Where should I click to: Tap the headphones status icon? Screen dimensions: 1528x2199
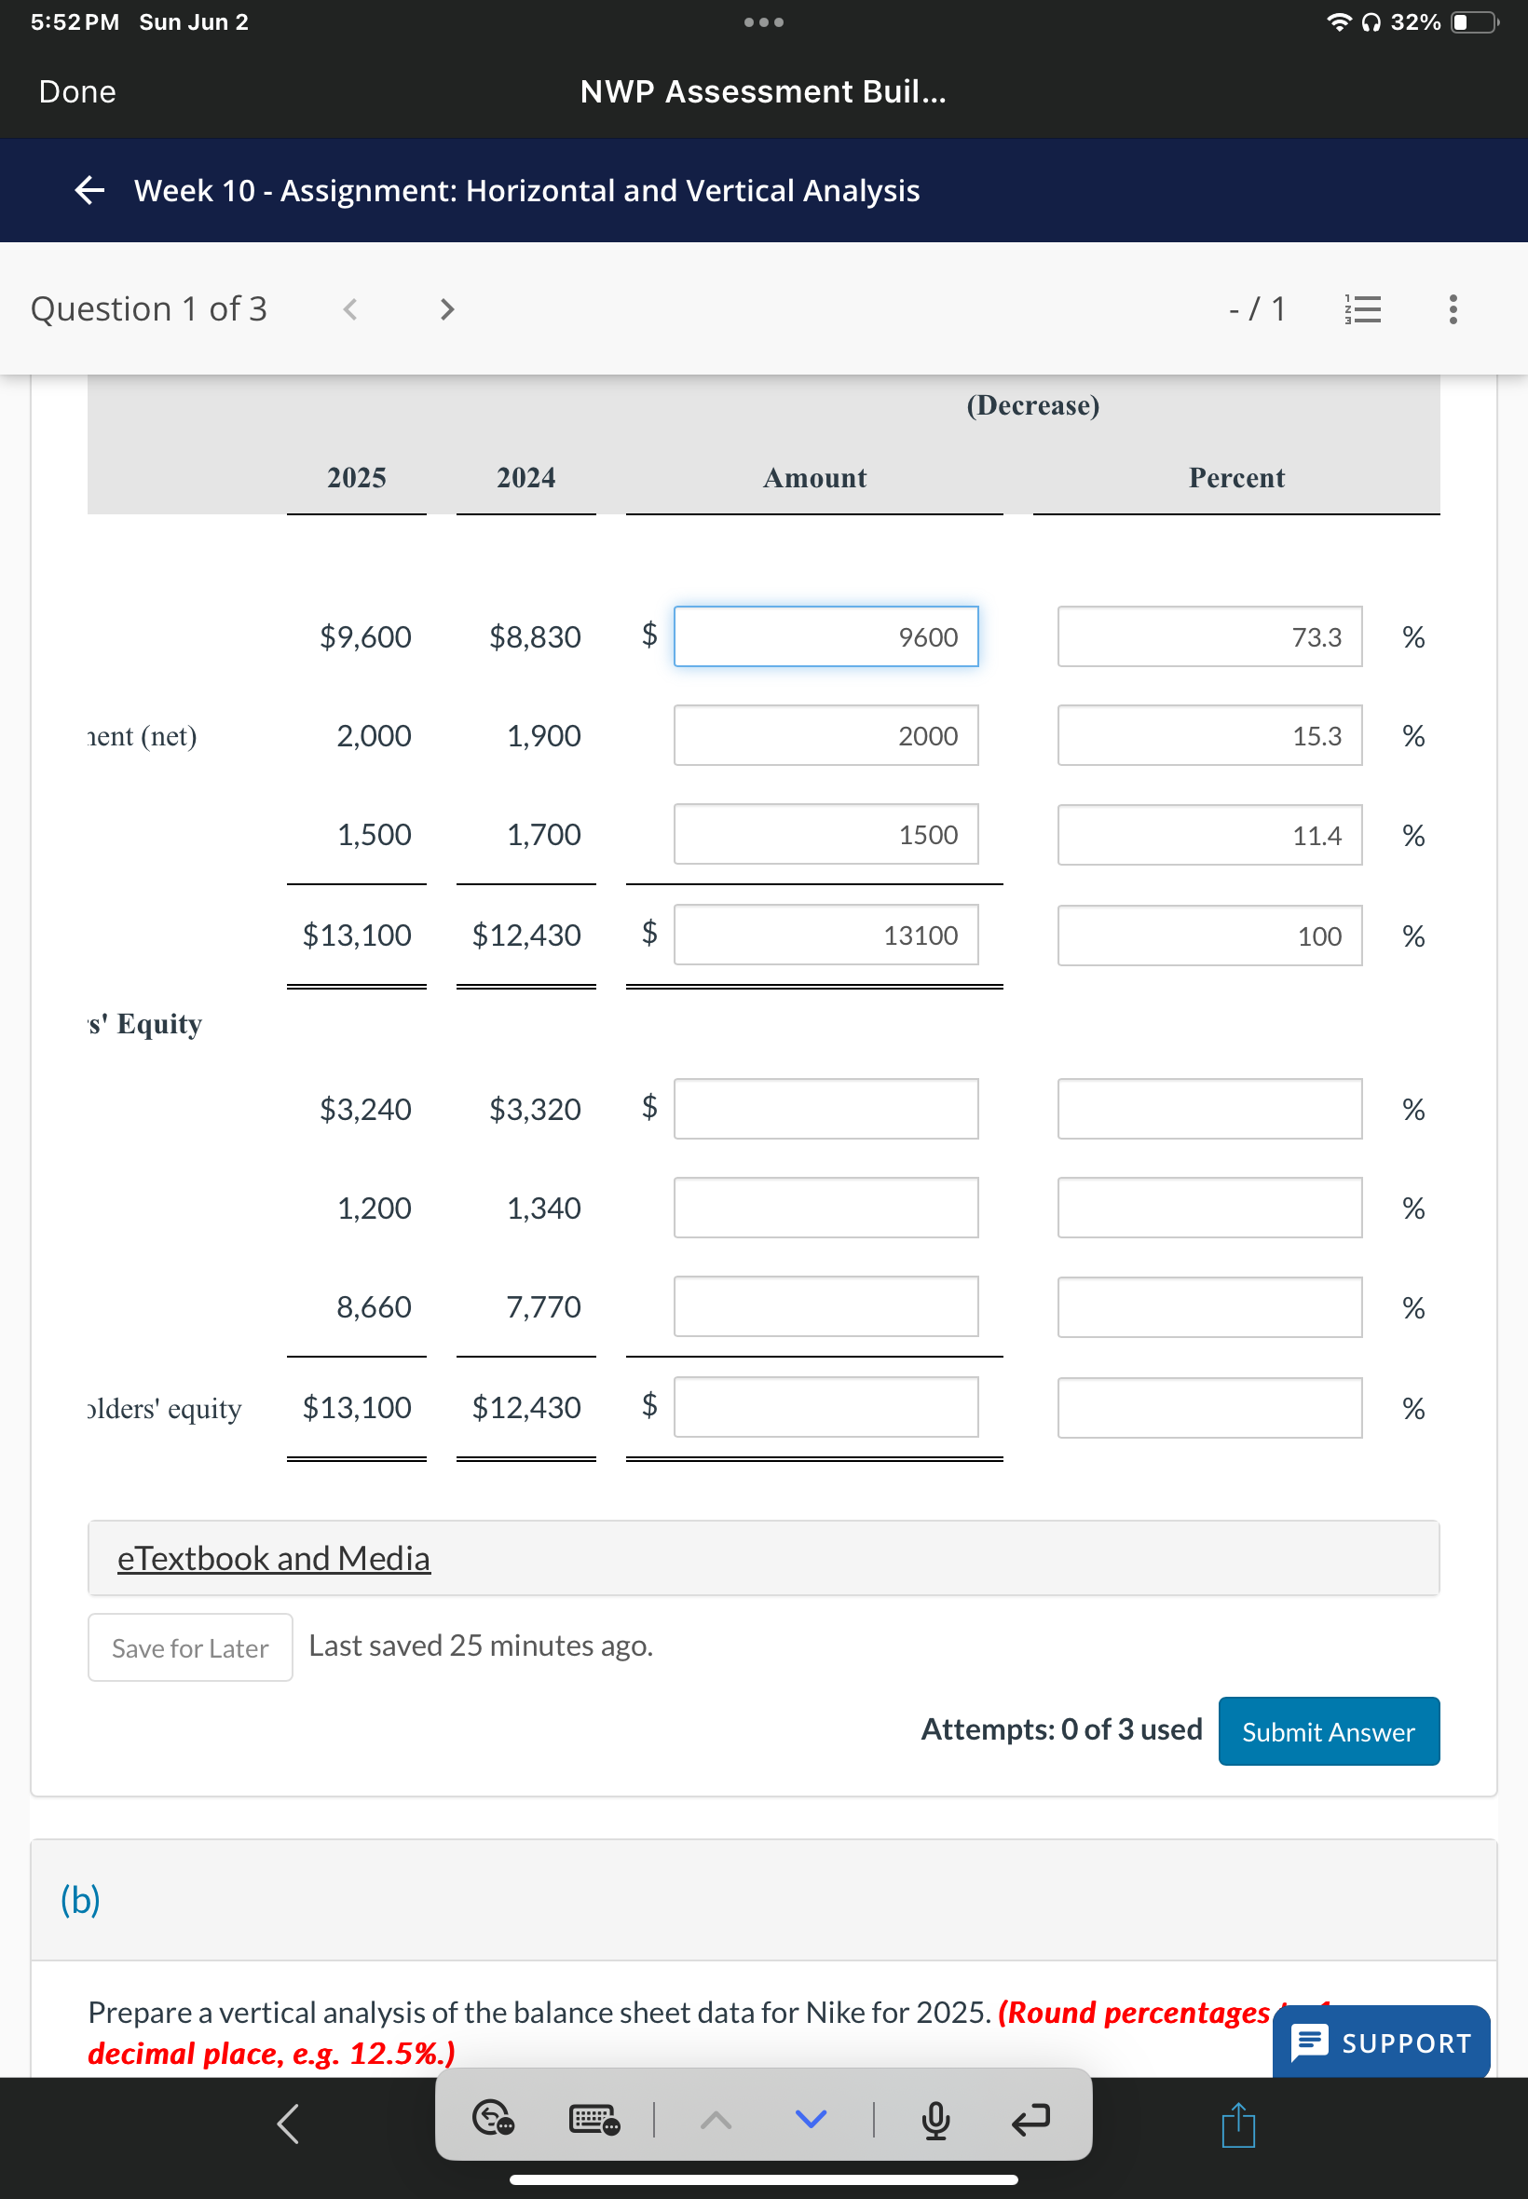tap(1371, 22)
